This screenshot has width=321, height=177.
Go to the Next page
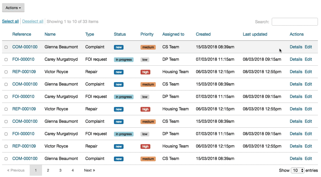89,170
